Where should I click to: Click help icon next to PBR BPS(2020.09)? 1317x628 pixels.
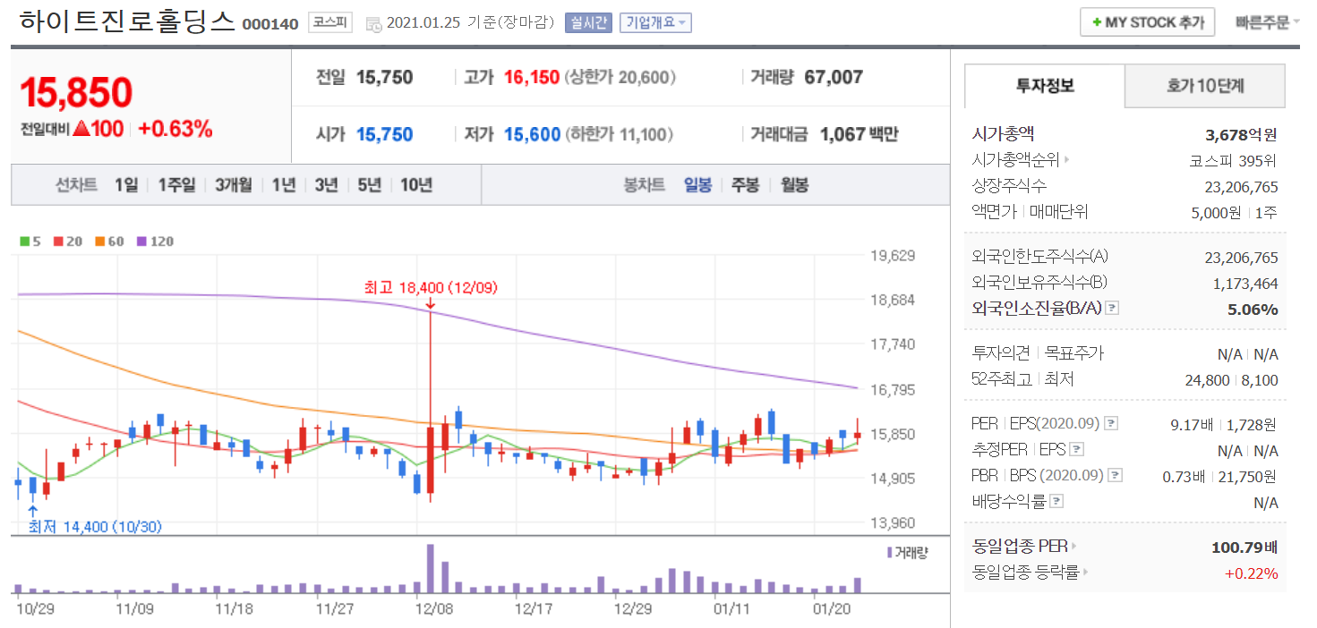pos(1115,476)
